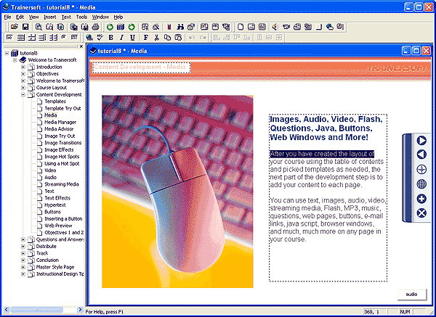The image size is (436, 317).
Task: Click the Save floppy disk icon
Action: (25, 27)
